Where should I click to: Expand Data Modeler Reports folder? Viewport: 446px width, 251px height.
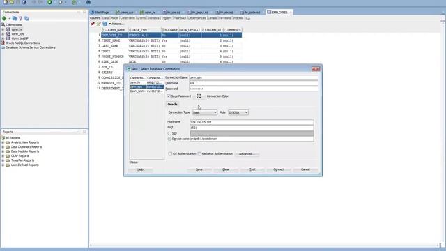3,151
